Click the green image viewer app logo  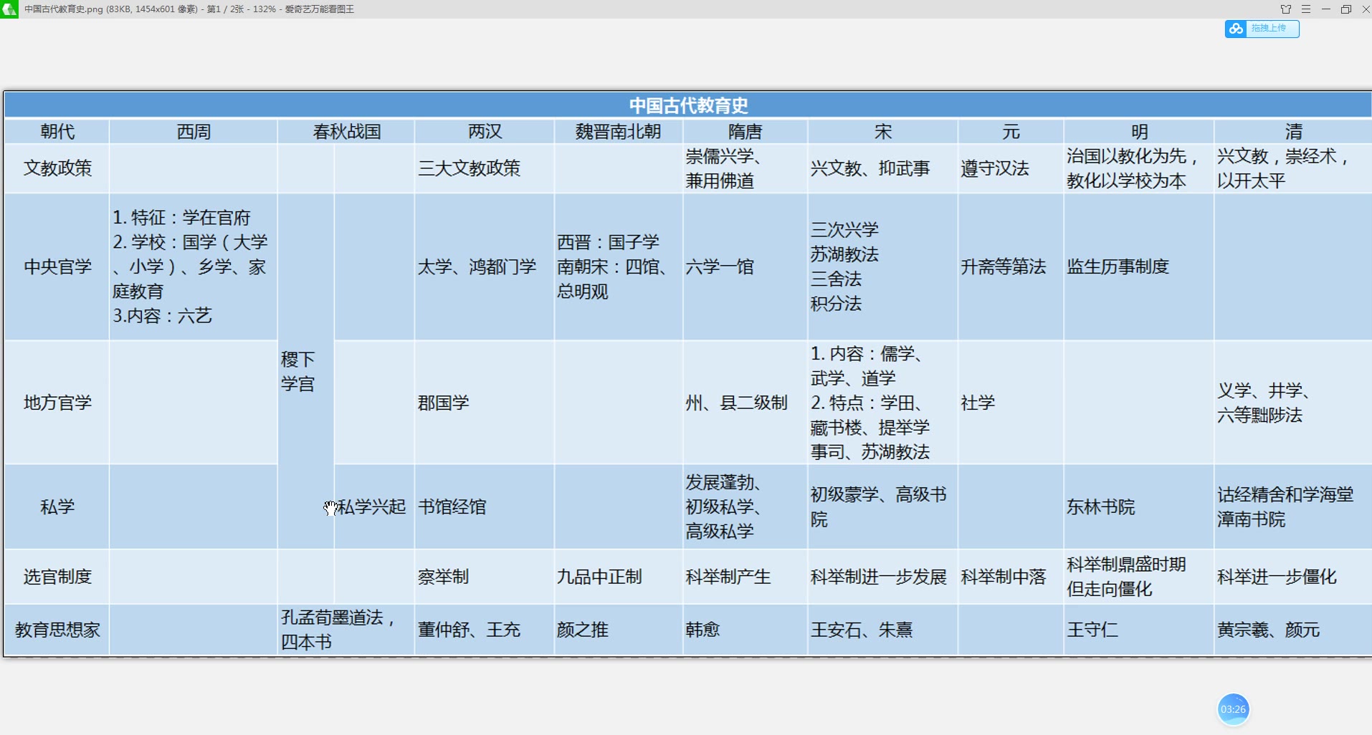tap(9, 9)
